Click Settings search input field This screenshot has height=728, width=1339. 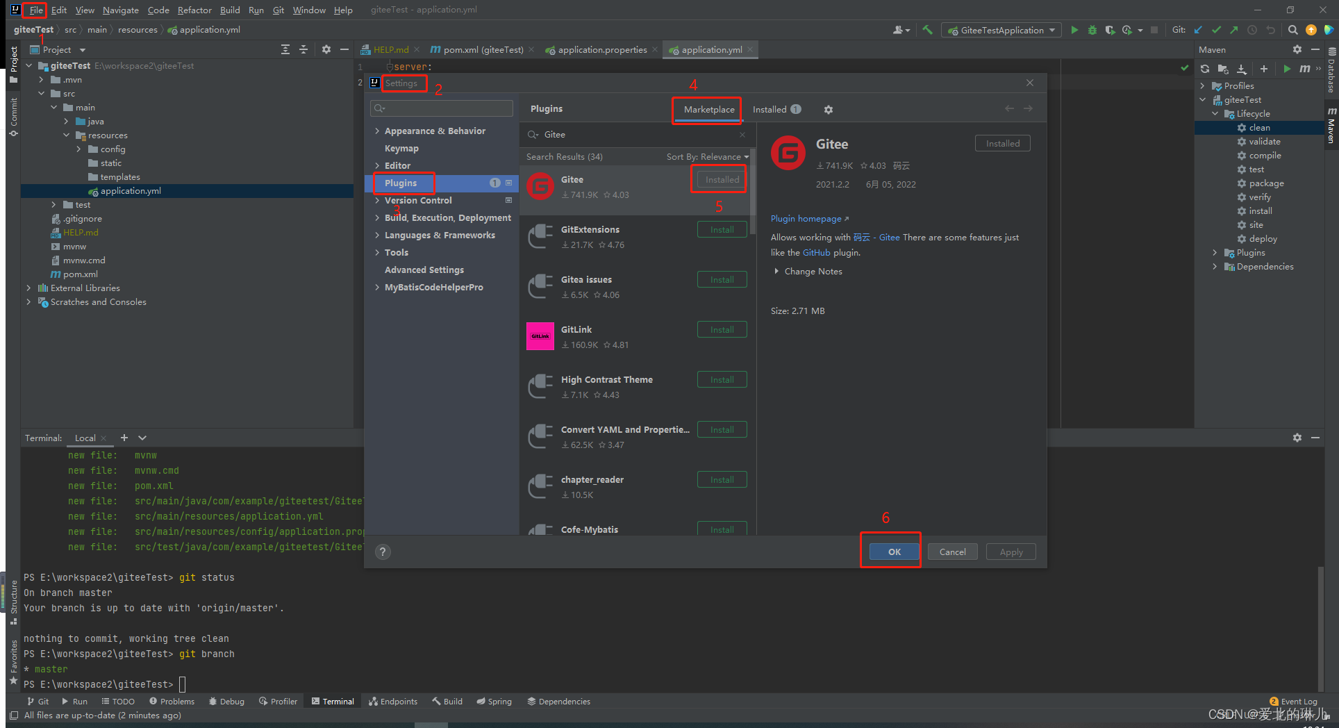[x=442, y=108]
